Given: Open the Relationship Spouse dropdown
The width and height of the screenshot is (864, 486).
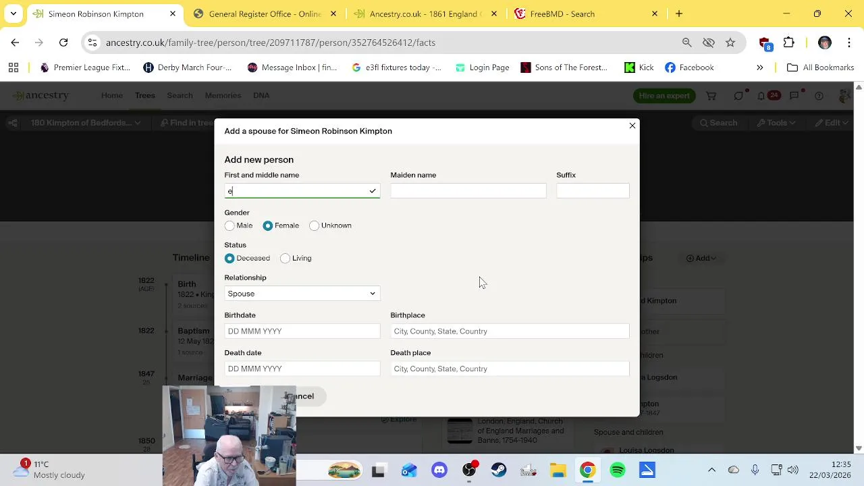Looking at the screenshot, I should [x=302, y=294].
